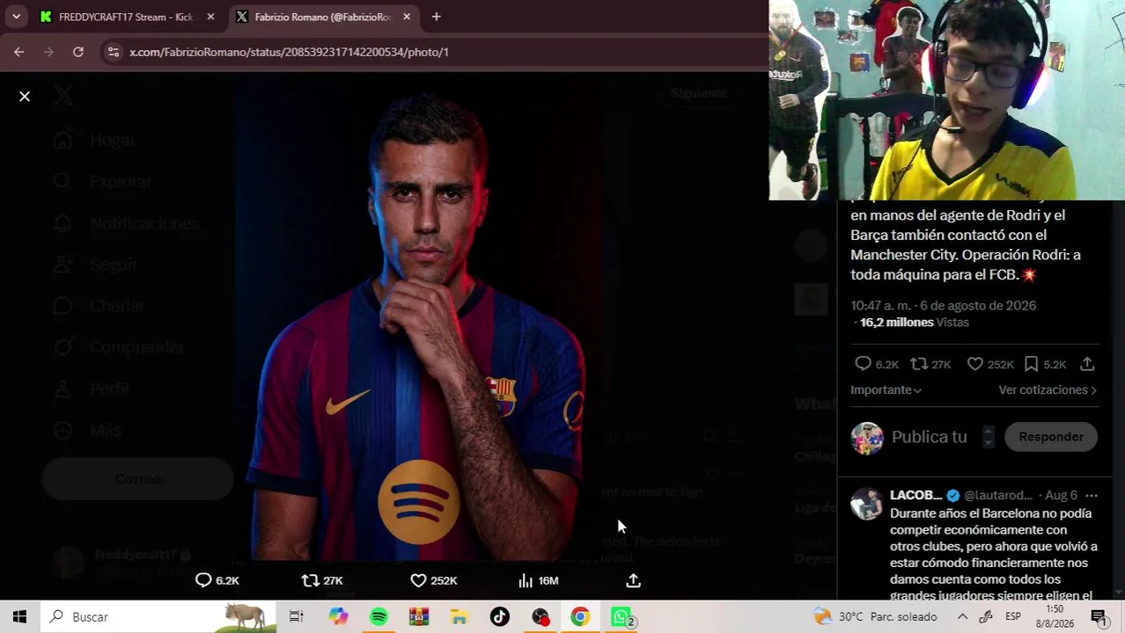
Task: Open LACOB reply author's avatar
Action: tap(867, 504)
